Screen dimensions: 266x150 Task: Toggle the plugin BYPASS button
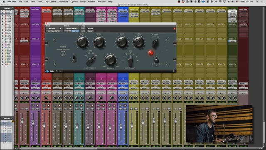click(x=90, y=29)
